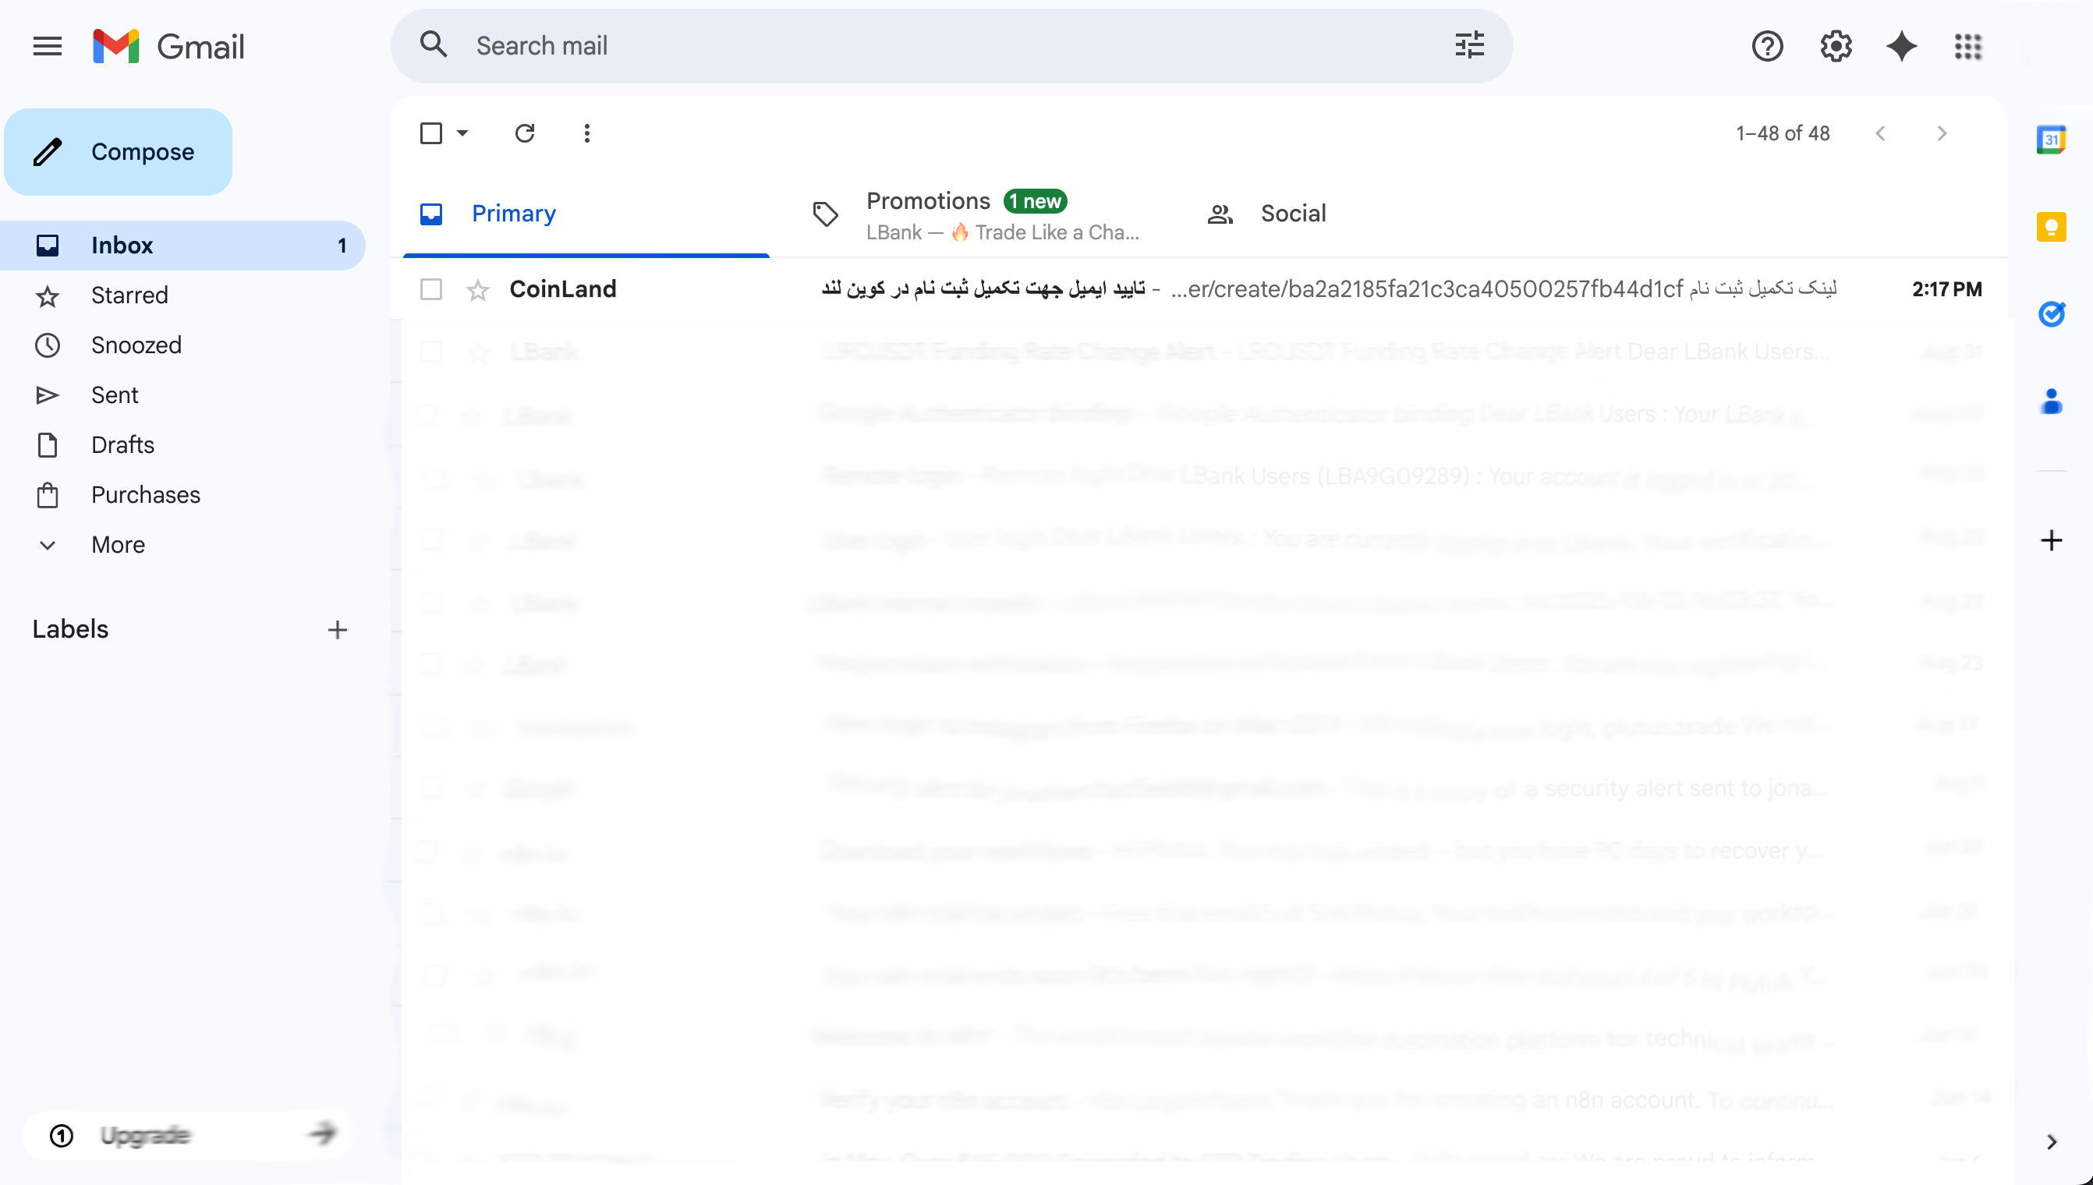The image size is (2093, 1185).
Task: Open Google Keep side panel icon
Action: click(2051, 227)
